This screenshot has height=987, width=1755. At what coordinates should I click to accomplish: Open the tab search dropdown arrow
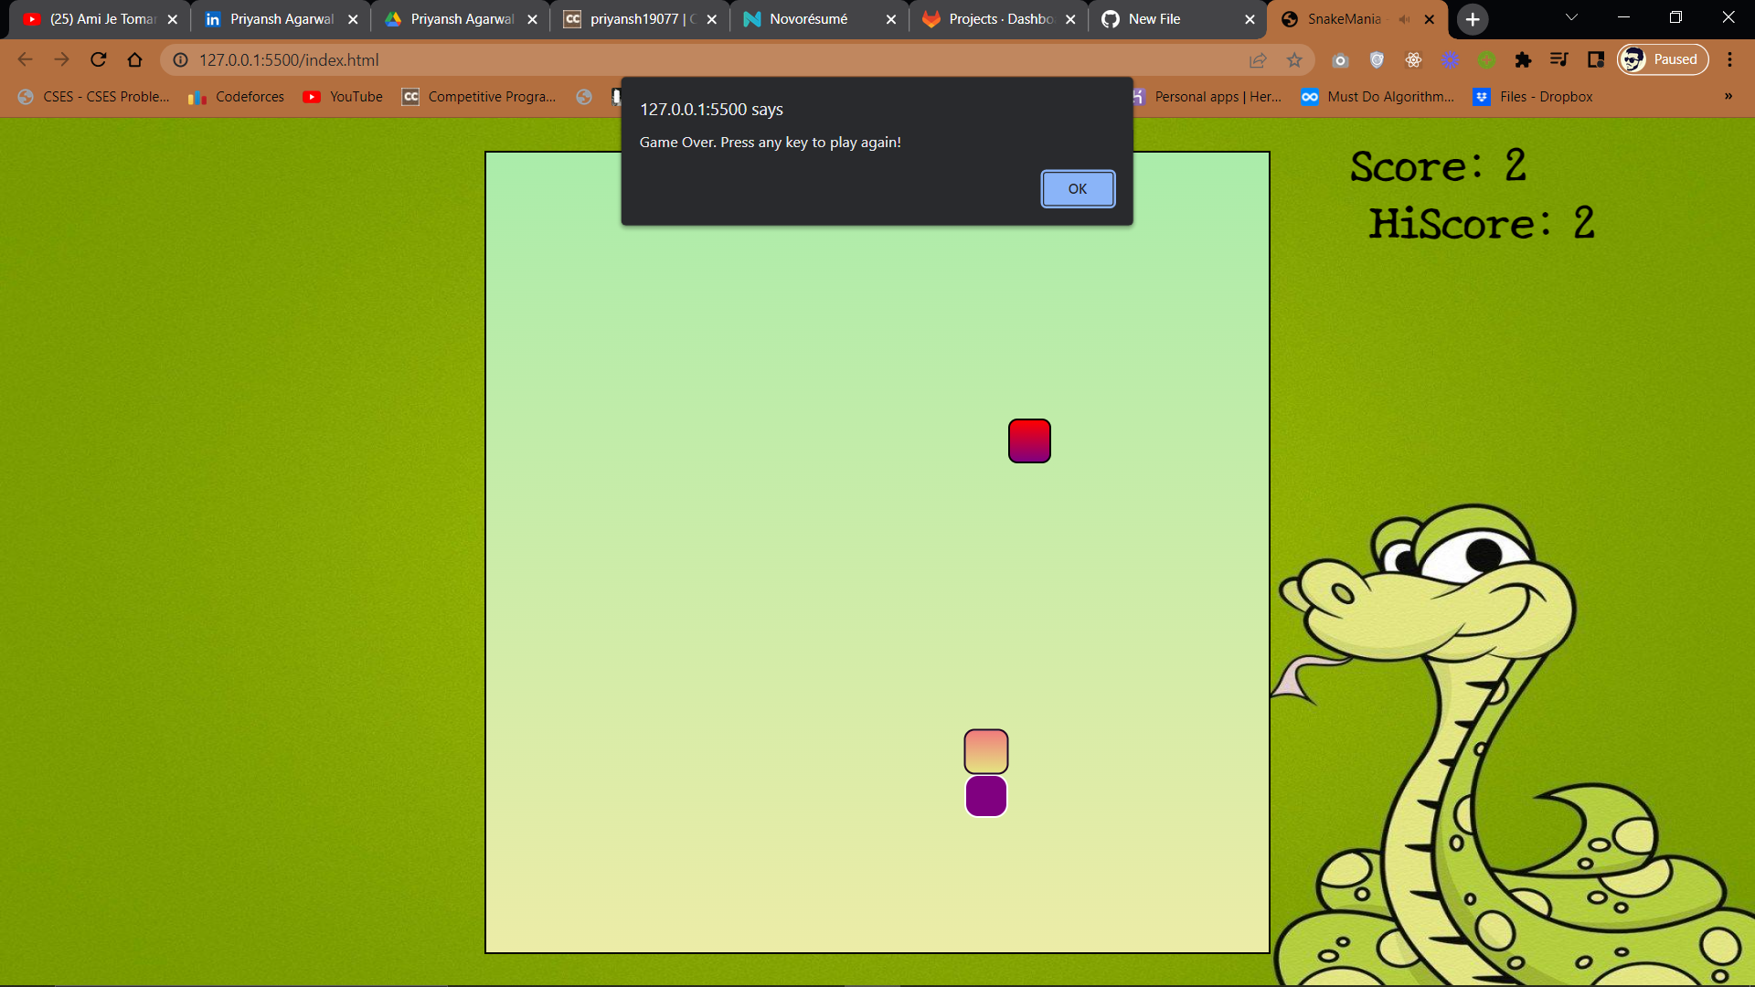[1571, 17]
